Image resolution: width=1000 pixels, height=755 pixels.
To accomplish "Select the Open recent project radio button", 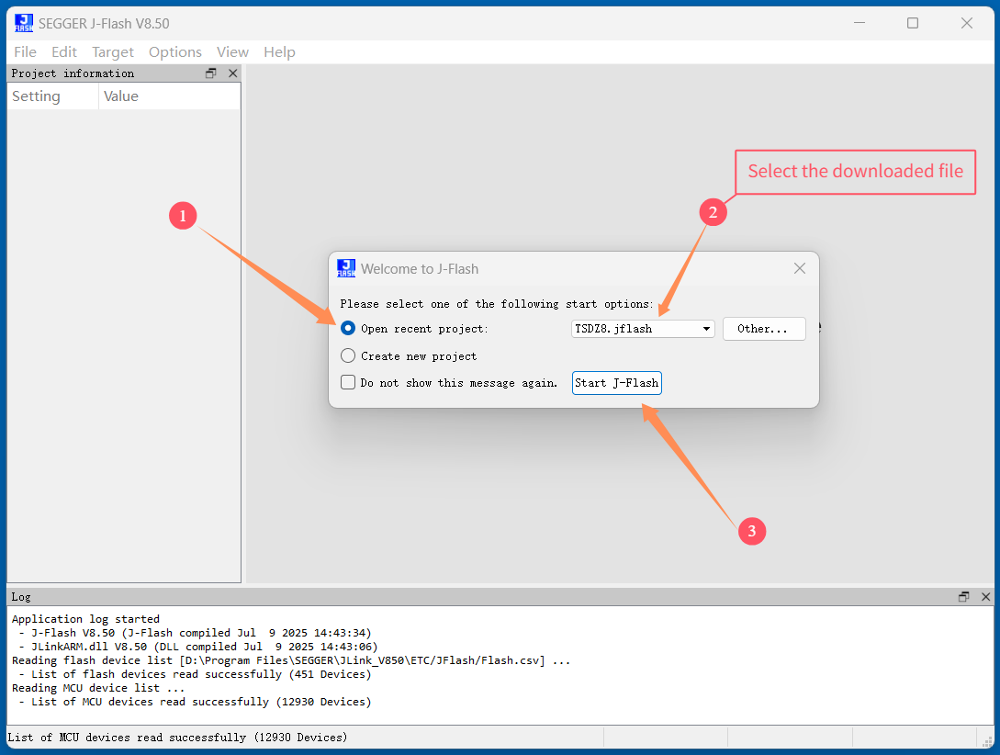I will pyautogui.click(x=348, y=329).
